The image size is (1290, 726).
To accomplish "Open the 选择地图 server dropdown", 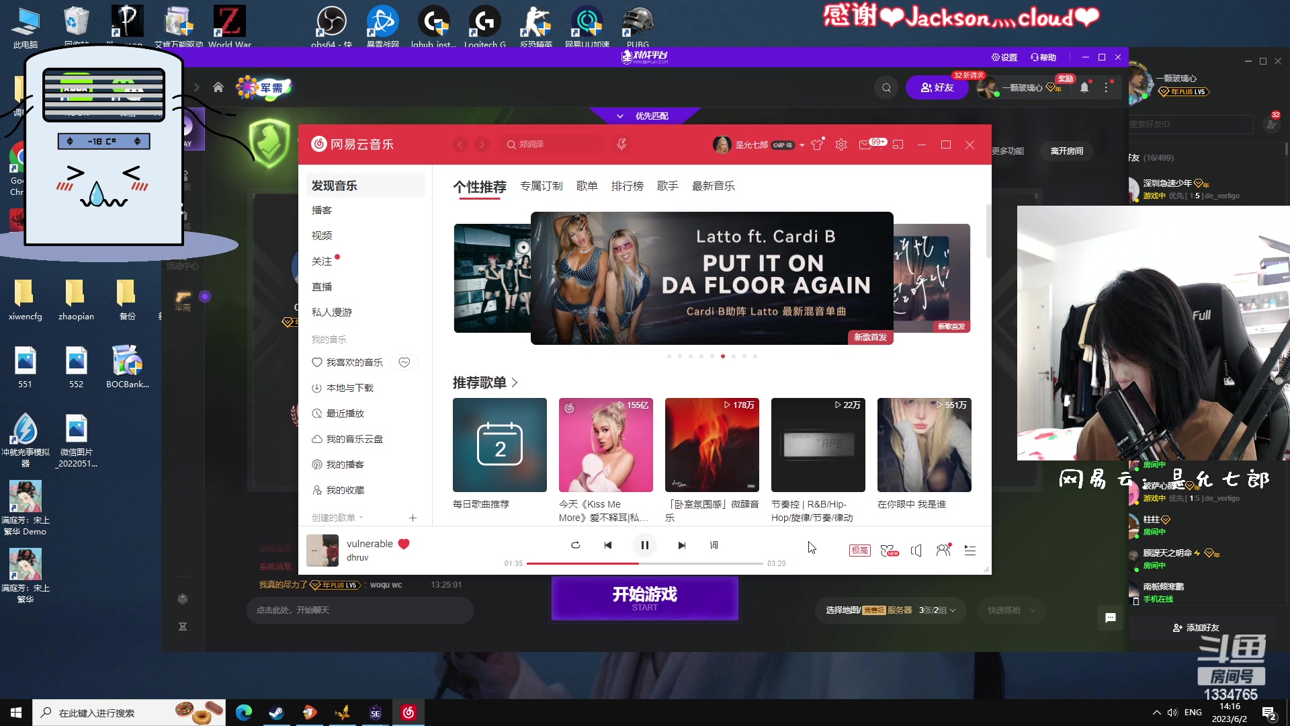I will point(890,610).
